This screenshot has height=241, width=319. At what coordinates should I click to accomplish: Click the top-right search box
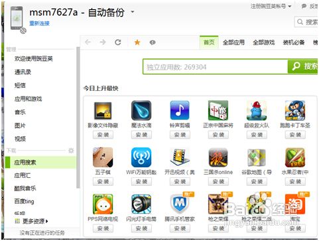[x=306, y=22]
